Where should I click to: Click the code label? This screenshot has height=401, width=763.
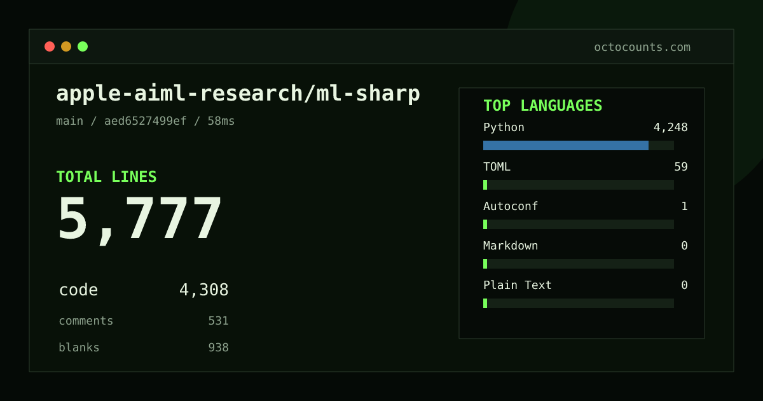78,290
